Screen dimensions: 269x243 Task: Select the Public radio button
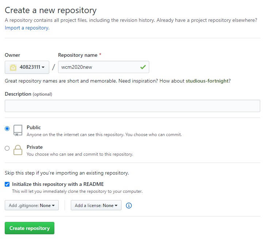(x=7, y=128)
